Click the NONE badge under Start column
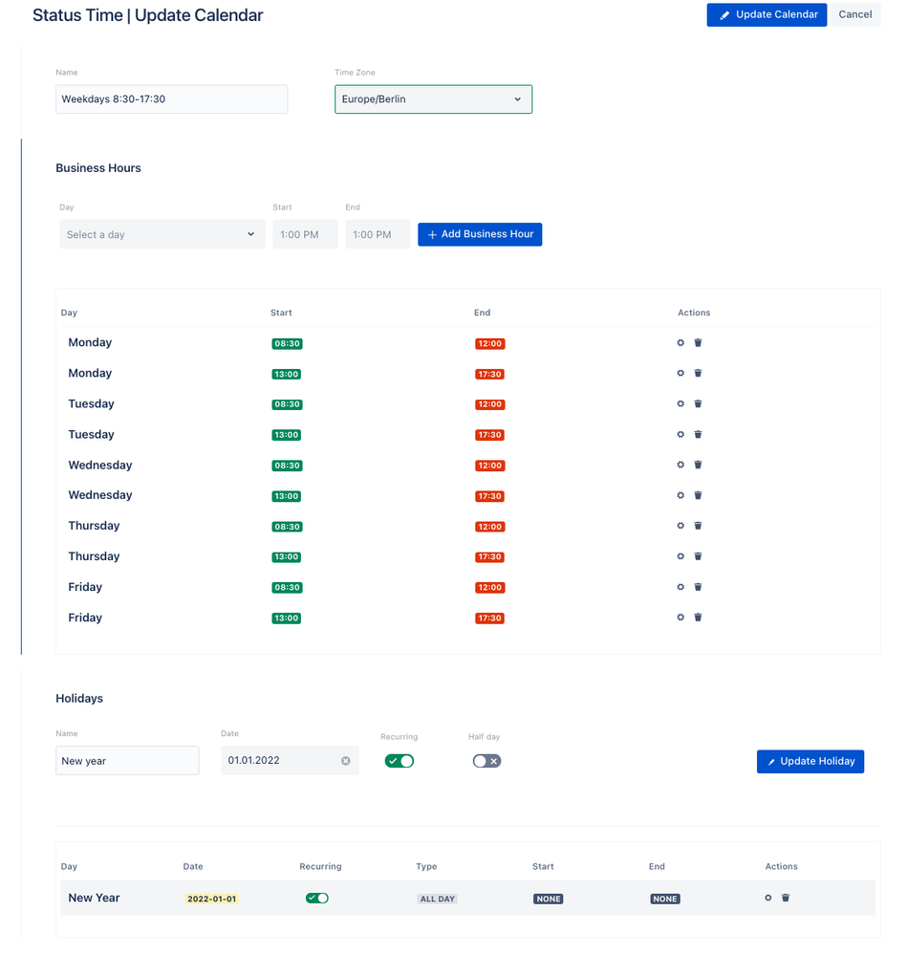 tap(549, 899)
